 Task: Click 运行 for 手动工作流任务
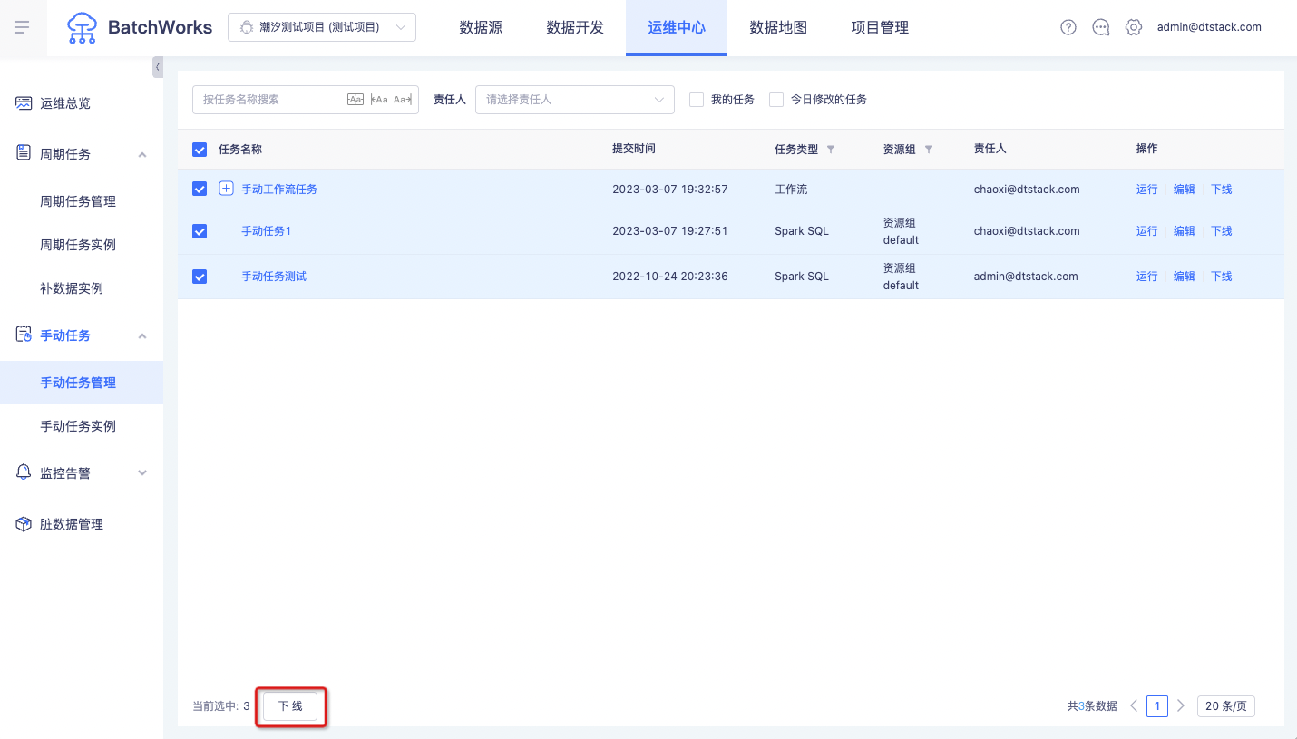1147,190
